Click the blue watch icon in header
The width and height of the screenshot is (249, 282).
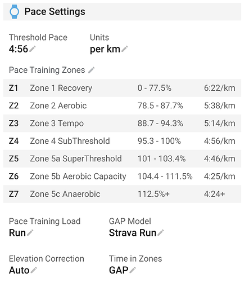coord(14,12)
